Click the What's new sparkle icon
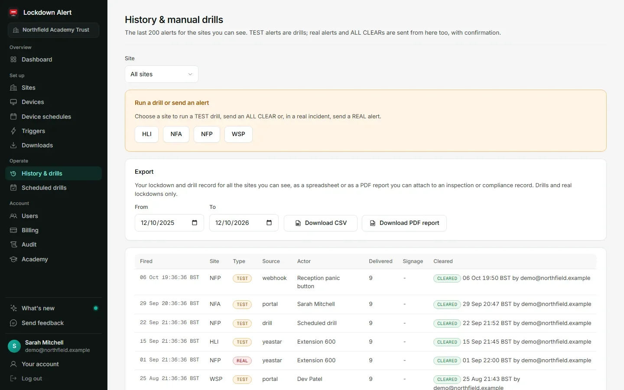The height and width of the screenshot is (390, 624). (13, 308)
